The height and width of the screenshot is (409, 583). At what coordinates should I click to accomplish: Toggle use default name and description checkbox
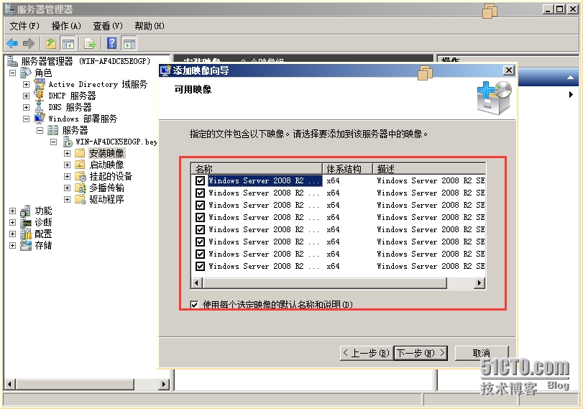194,305
